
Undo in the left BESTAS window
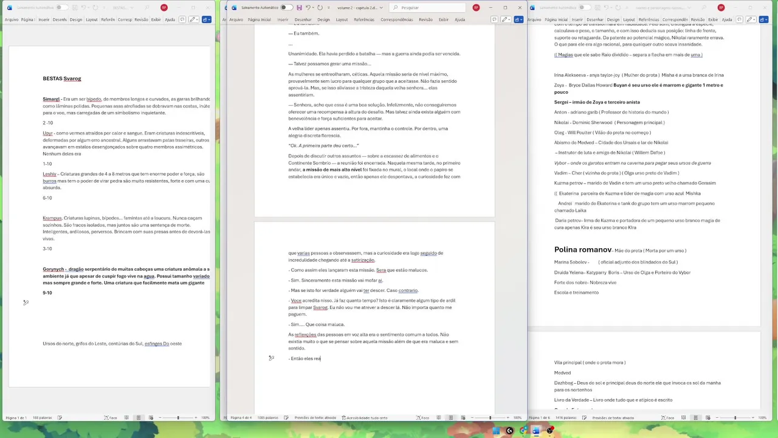(83, 7)
